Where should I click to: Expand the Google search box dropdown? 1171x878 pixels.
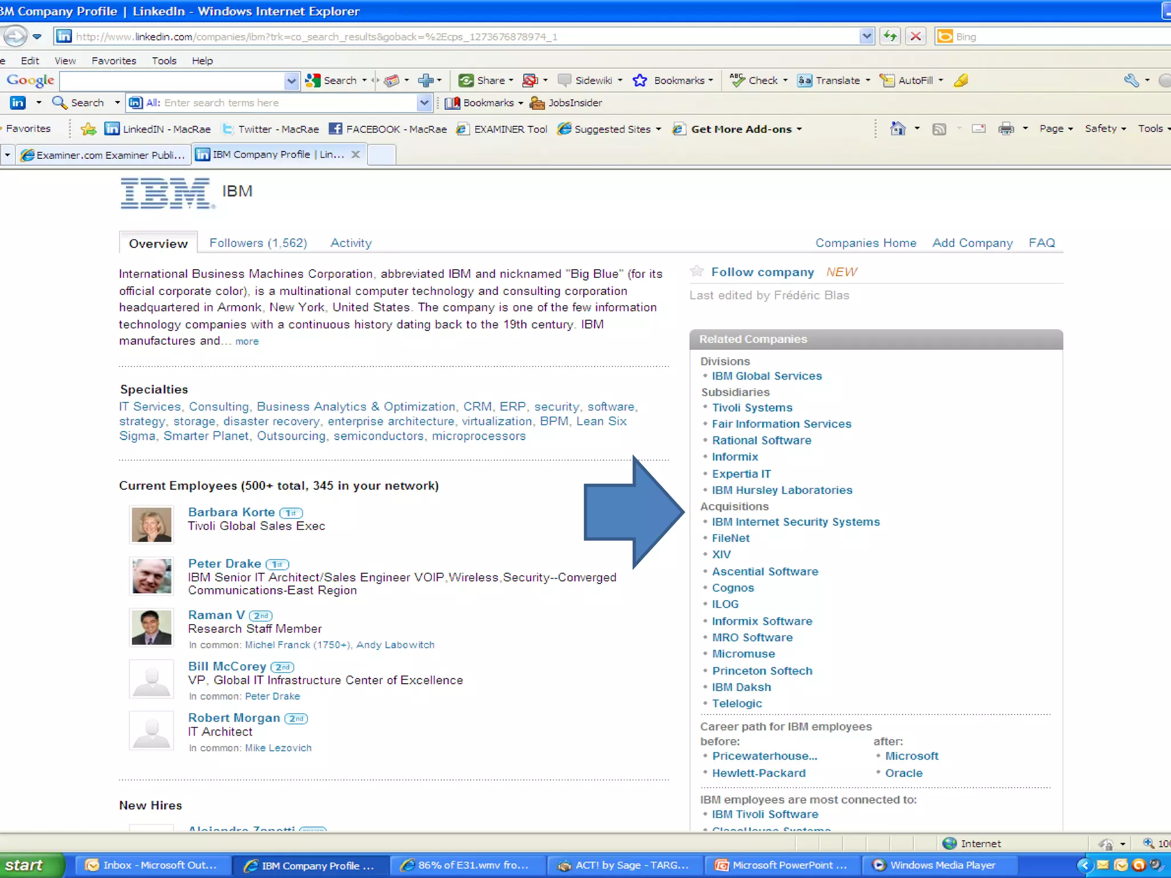point(291,81)
